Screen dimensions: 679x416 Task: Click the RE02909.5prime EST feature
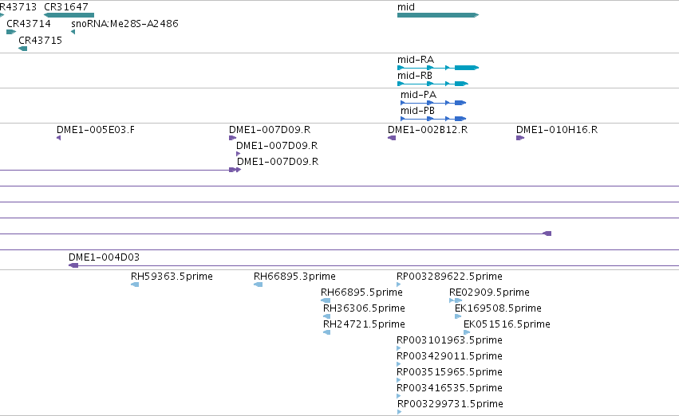(456, 300)
